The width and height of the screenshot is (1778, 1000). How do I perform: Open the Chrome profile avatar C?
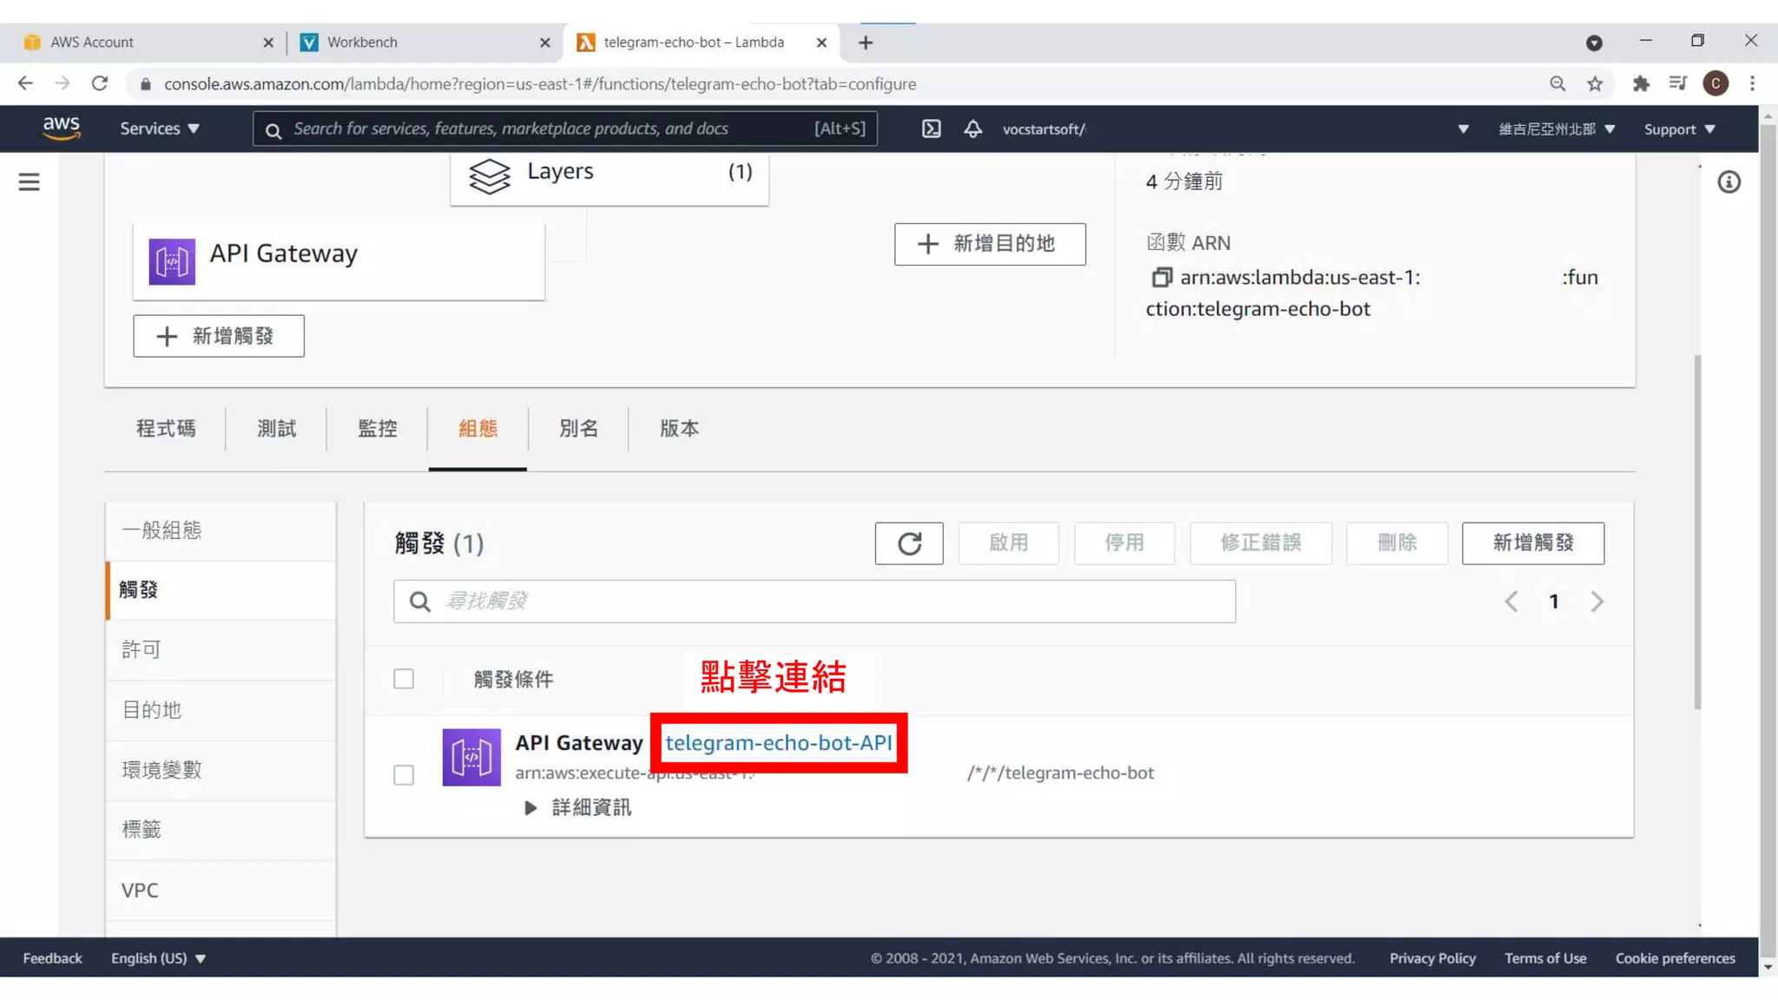[1715, 83]
